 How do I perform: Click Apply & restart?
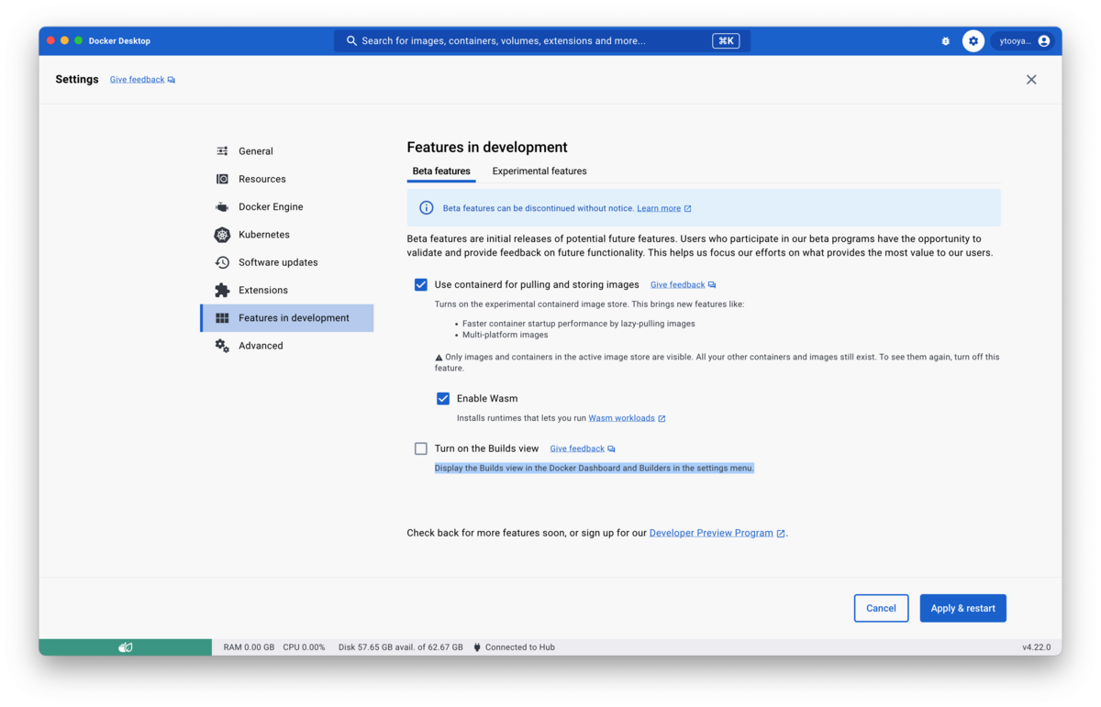tap(962, 609)
